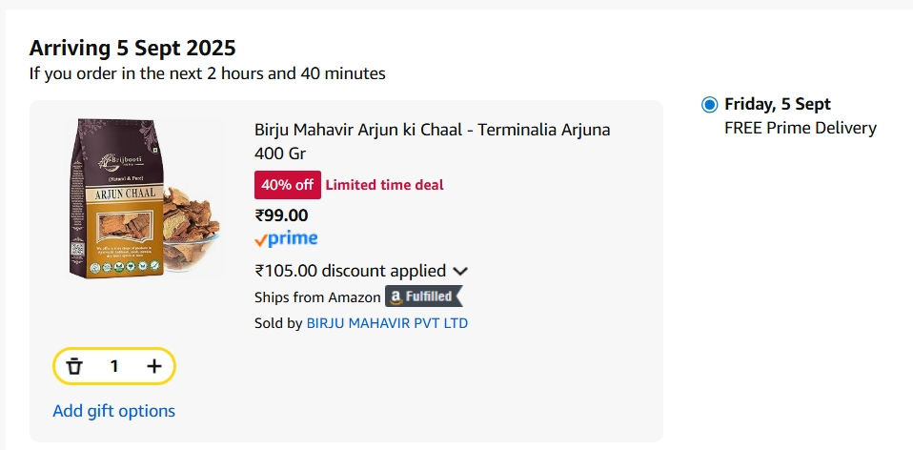The height and width of the screenshot is (450, 913).
Task: Click the ₹99.00 price
Action: pos(281,215)
